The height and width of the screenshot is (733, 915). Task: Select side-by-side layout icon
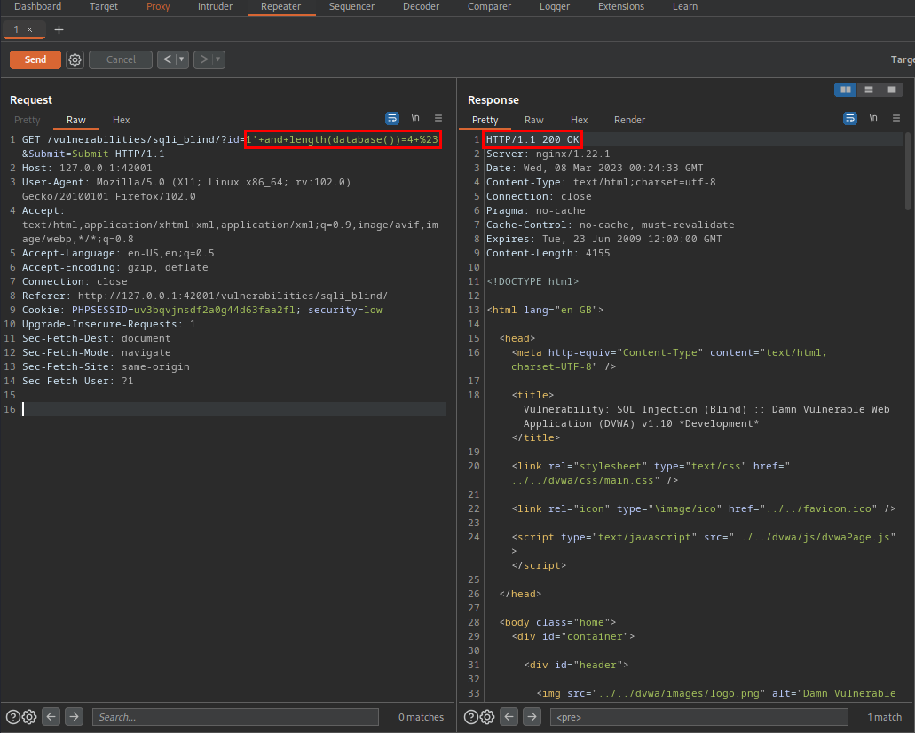[x=846, y=90]
